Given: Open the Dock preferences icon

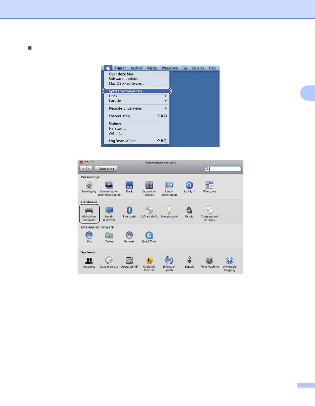Looking at the screenshot, I should click(129, 187).
